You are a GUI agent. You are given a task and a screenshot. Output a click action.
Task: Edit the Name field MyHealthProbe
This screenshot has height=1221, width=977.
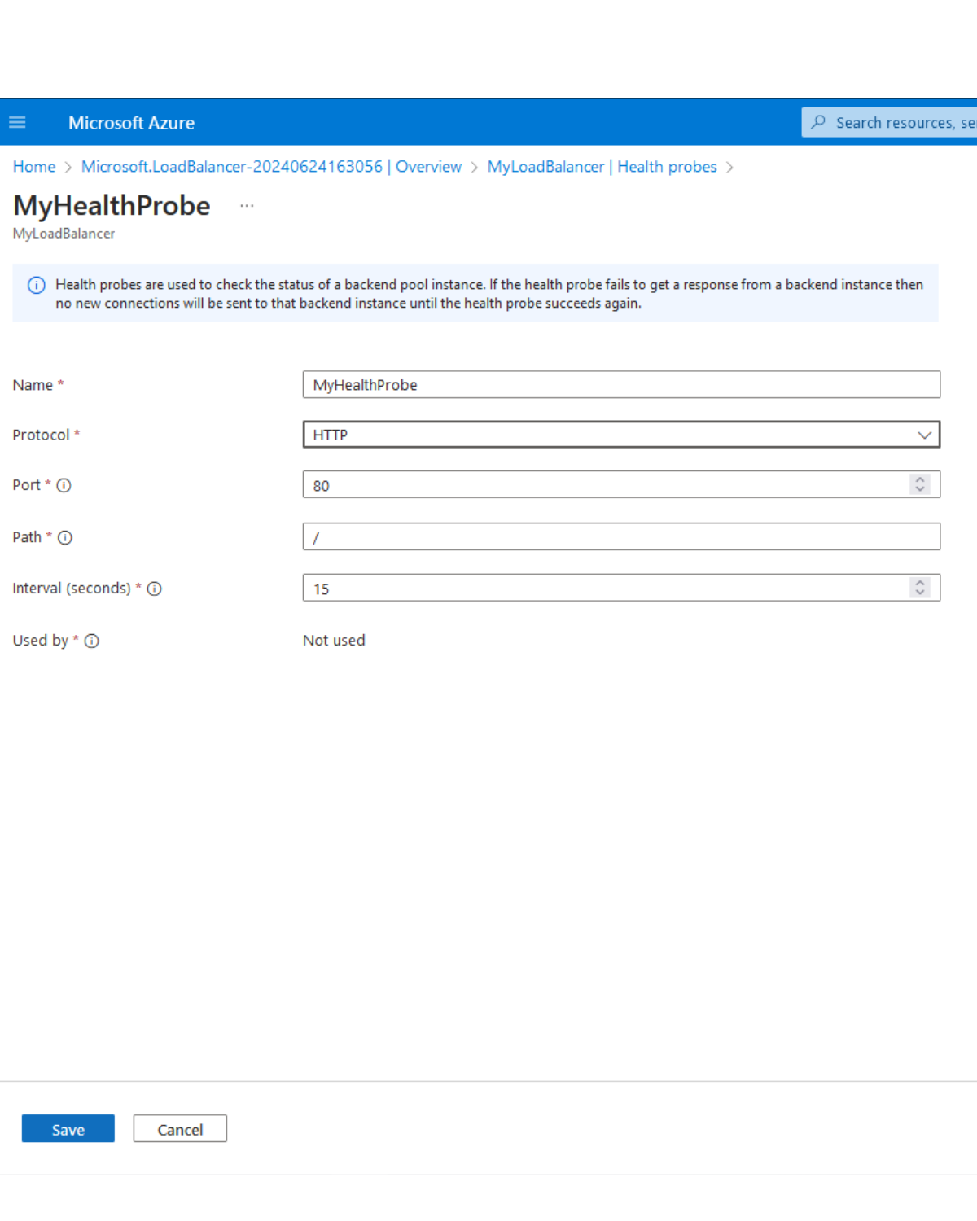621,384
